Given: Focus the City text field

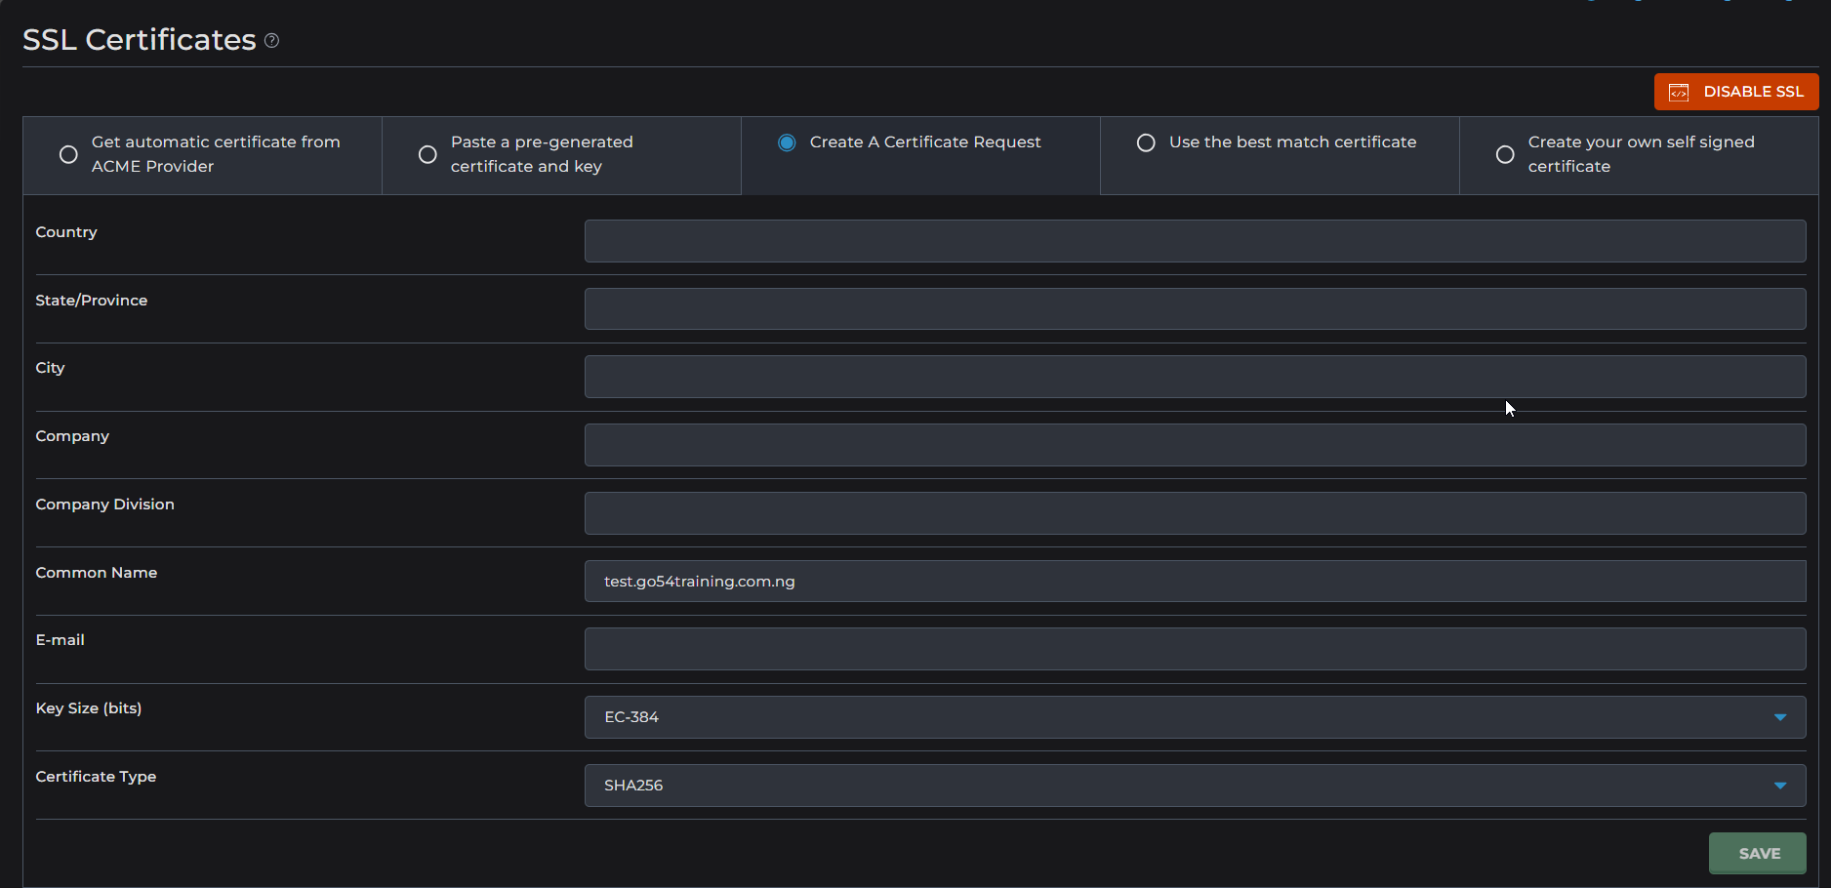Looking at the screenshot, I should coord(1195,377).
